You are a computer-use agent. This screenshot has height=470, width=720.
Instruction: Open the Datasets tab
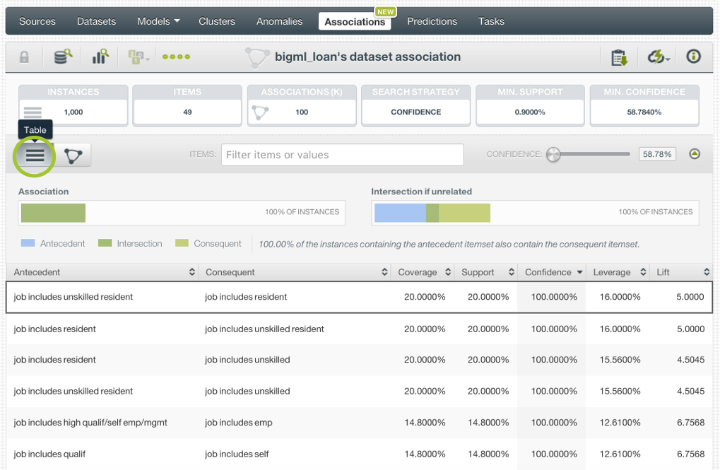[x=96, y=21]
